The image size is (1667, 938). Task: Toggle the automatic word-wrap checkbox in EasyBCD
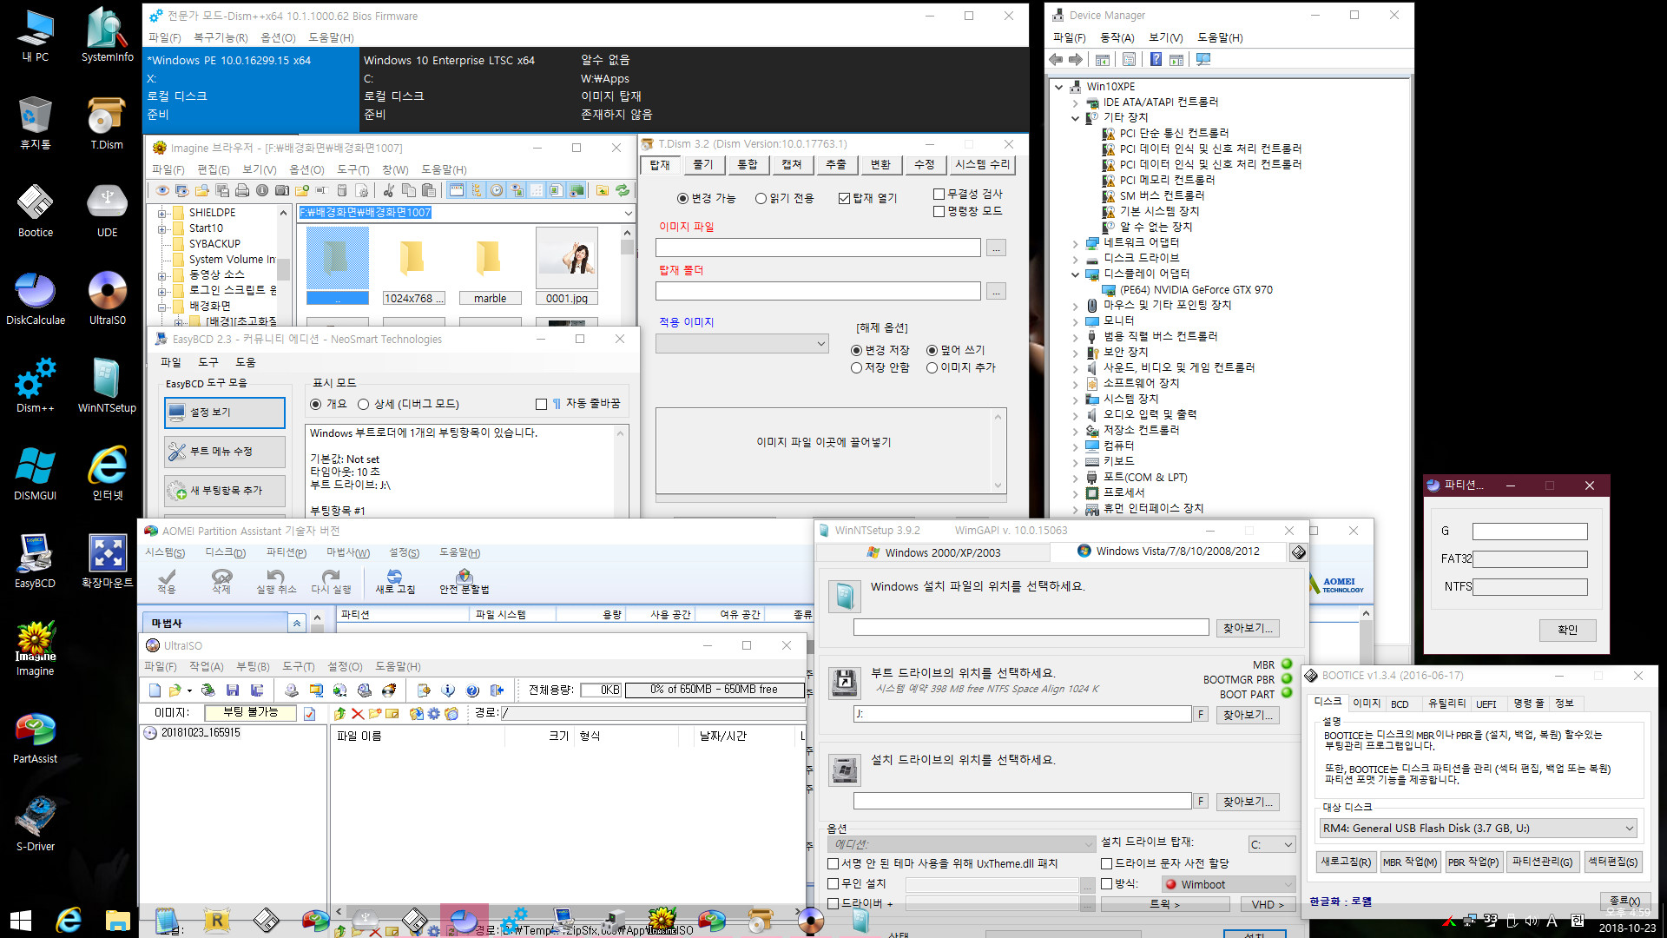click(542, 404)
